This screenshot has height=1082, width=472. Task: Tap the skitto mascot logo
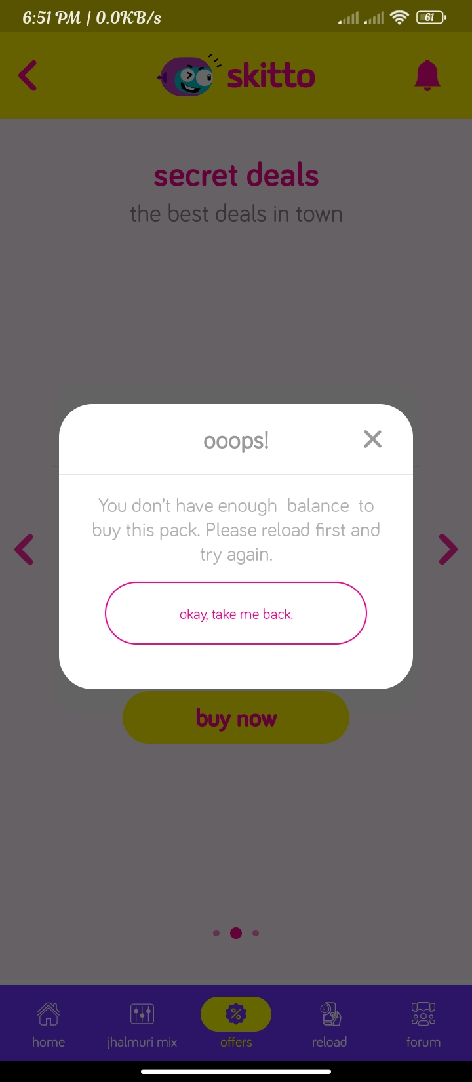187,75
